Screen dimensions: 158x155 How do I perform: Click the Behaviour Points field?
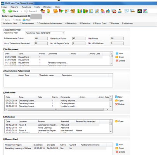pyautogui.click(x=79, y=38)
